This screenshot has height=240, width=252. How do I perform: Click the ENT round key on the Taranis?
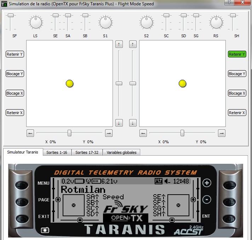pyautogui.click(x=229, y=219)
